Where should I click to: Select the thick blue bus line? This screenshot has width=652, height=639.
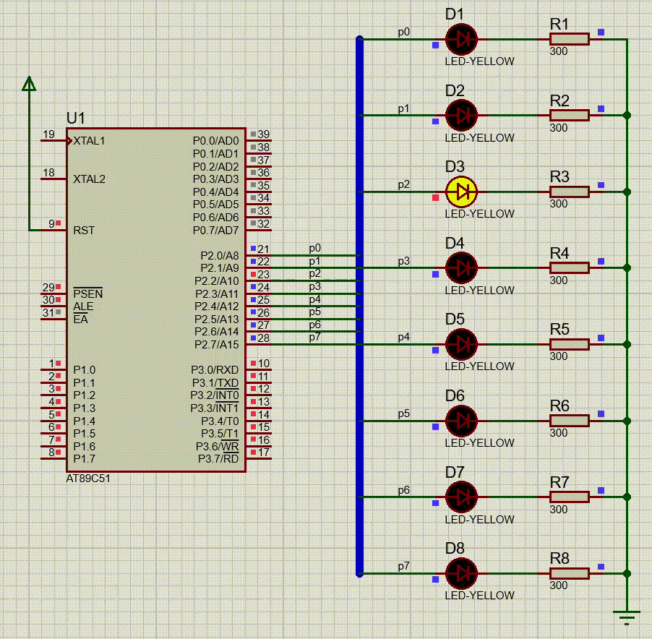360,306
